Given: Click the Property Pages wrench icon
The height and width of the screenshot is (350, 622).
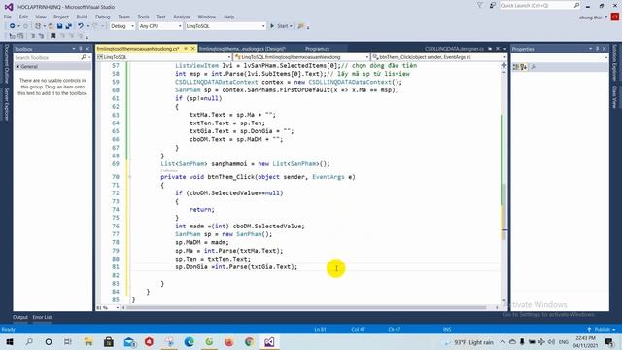Looking at the screenshot, I should pyautogui.click(x=534, y=67).
